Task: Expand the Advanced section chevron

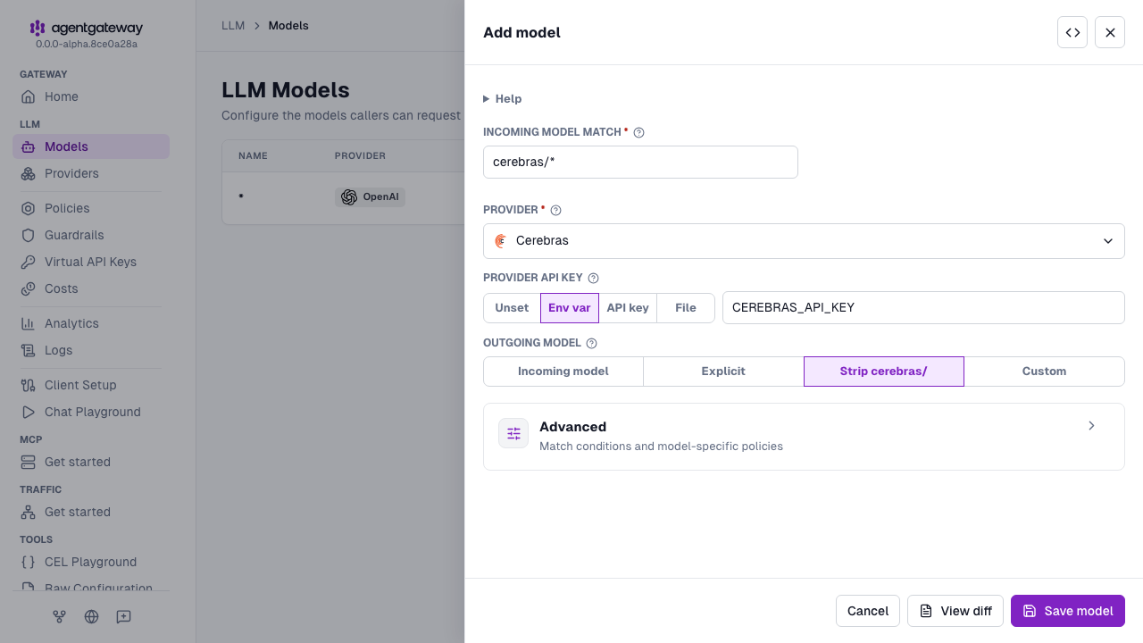Action: [x=1091, y=426]
